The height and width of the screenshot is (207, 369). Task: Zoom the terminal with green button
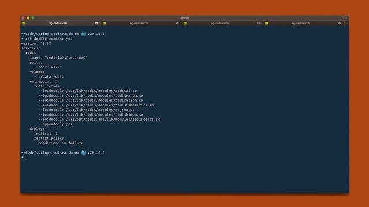tap(33, 18)
